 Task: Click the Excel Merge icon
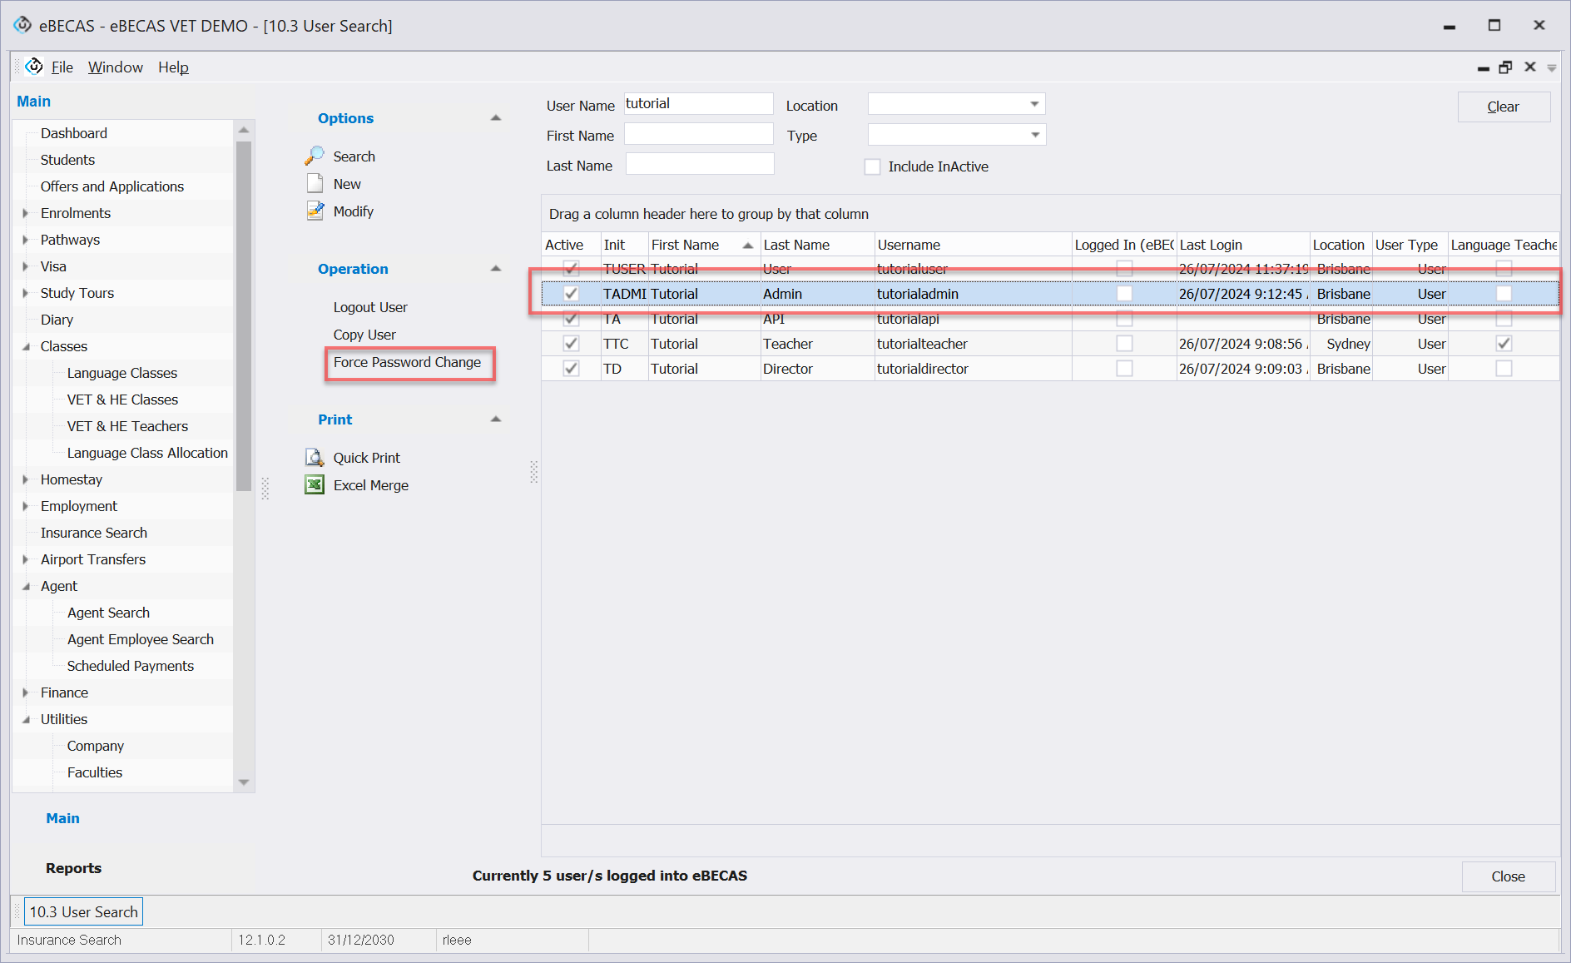coord(315,485)
